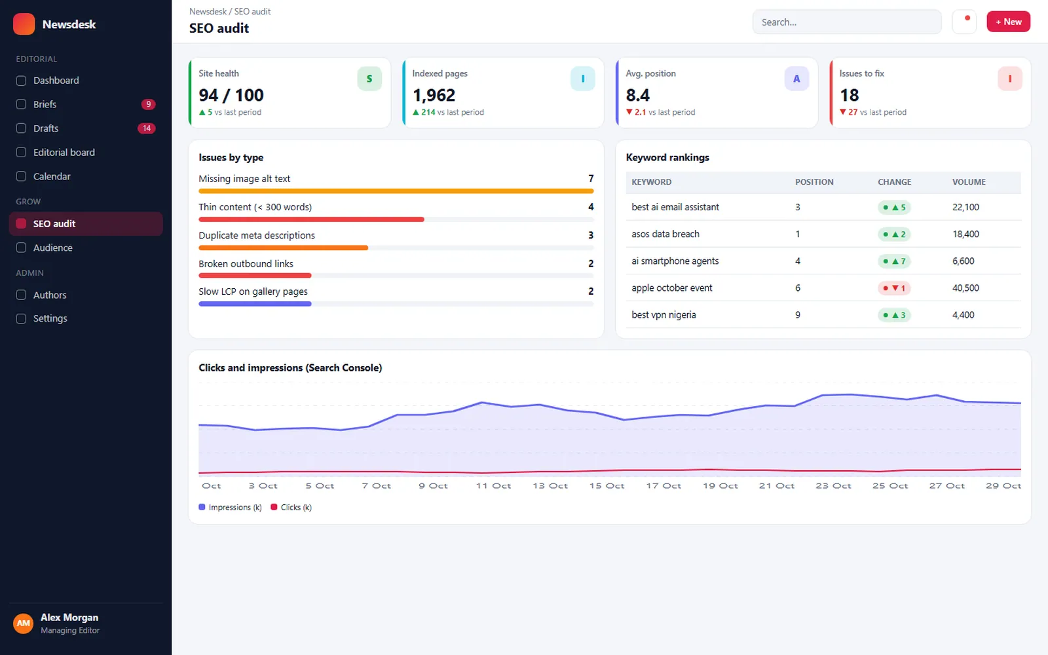Viewport: 1048px width, 655px height.
Task: Click the 1,962 indexed pages value
Action: pyautogui.click(x=434, y=95)
